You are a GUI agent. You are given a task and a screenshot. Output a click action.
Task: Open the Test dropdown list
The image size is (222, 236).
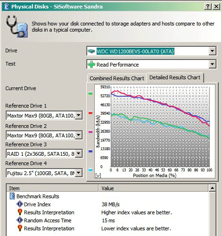pyautogui.click(x=212, y=64)
